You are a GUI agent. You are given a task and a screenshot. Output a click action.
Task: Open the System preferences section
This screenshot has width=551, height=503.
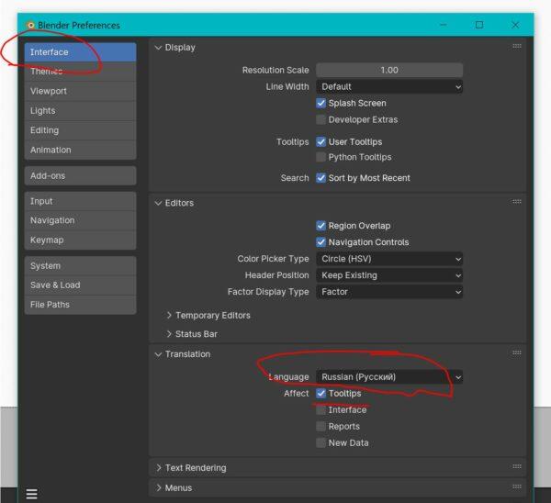[x=81, y=266]
